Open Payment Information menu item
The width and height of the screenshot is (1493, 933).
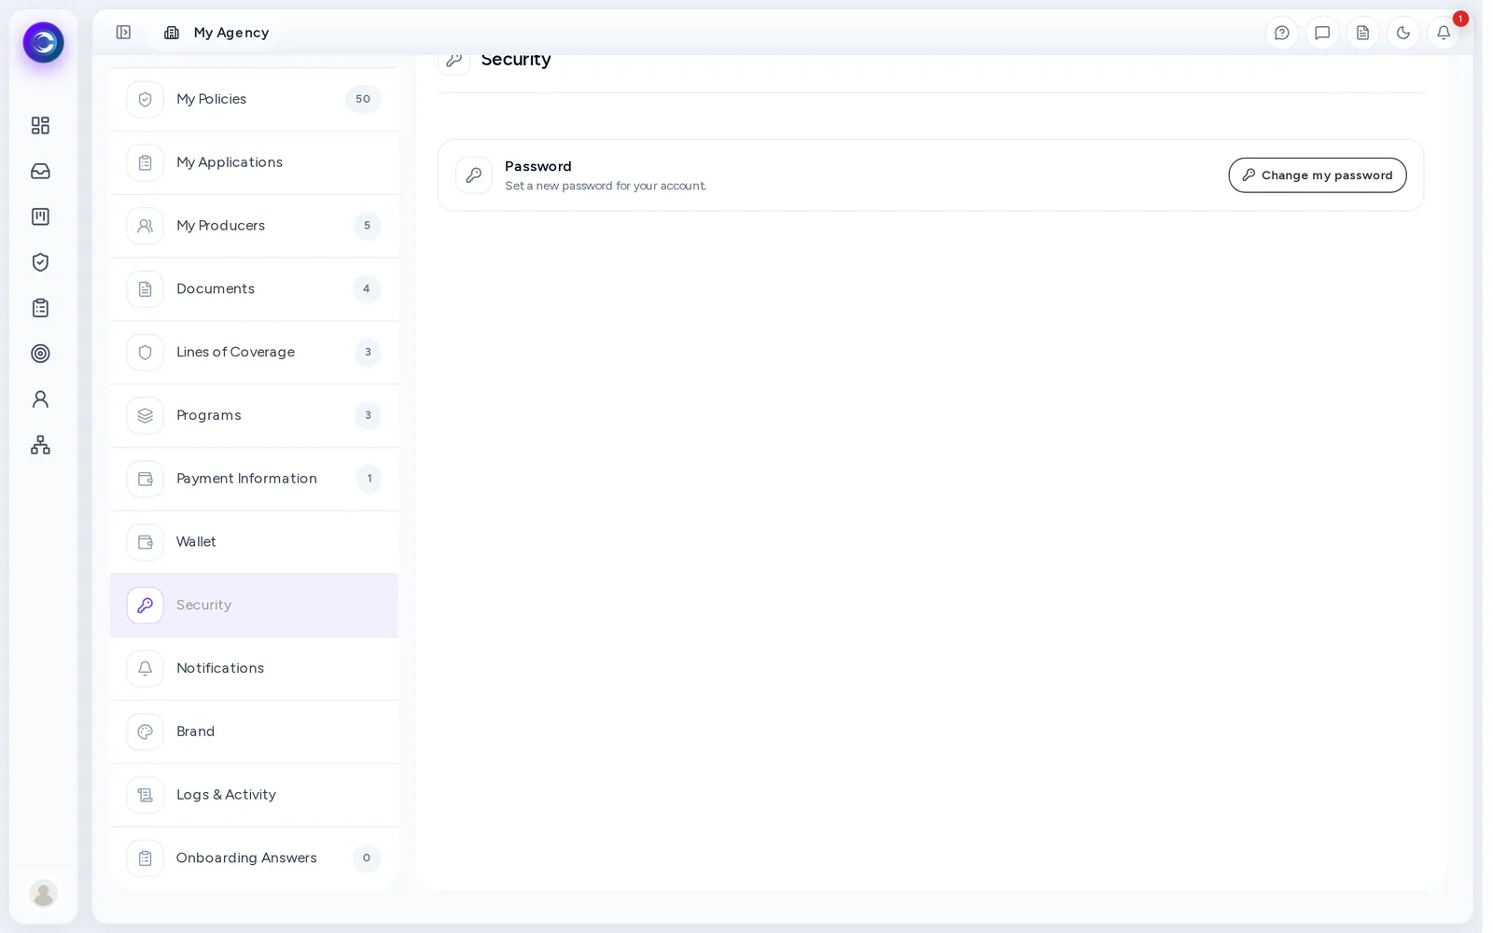254,479
